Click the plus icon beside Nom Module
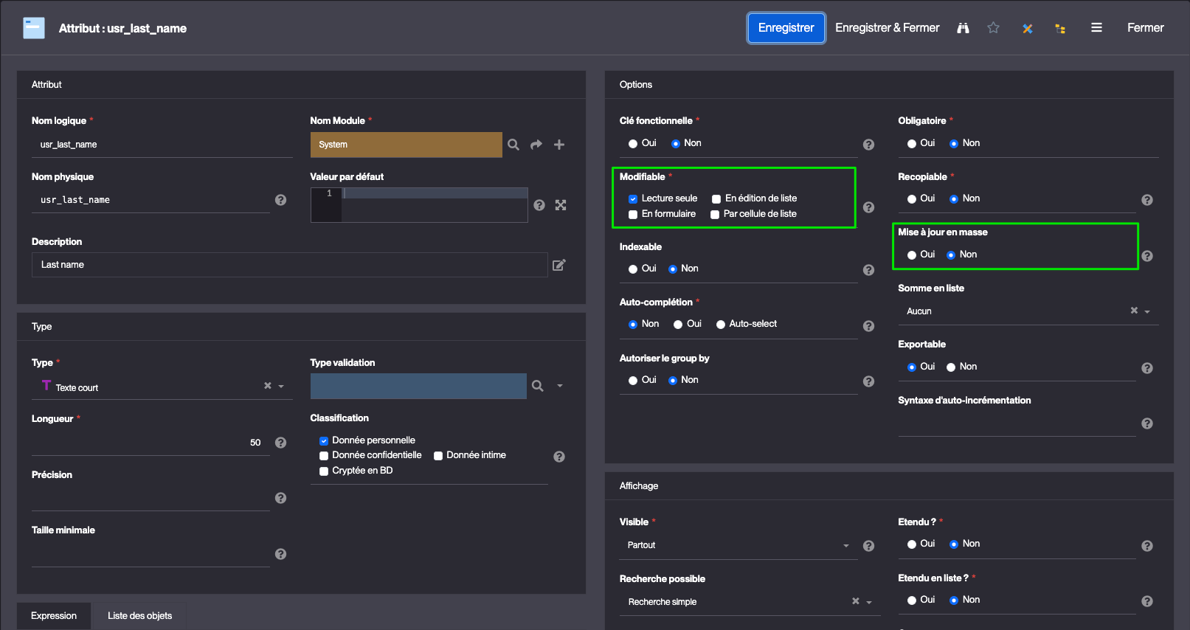The width and height of the screenshot is (1190, 630). (x=559, y=145)
